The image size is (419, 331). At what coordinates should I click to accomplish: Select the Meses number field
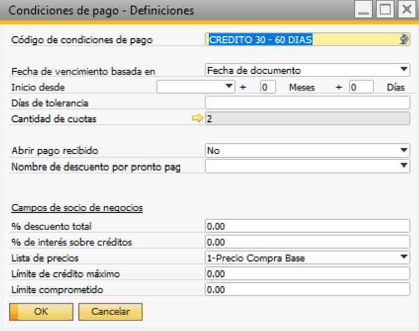(x=267, y=87)
